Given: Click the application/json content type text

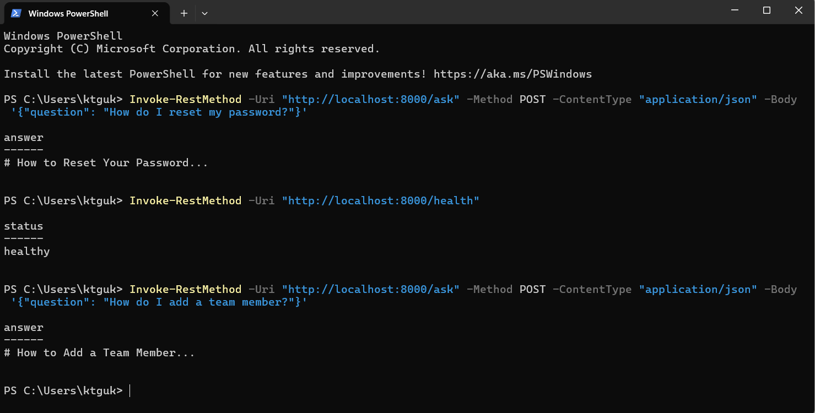Looking at the screenshot, I should 698,99.
